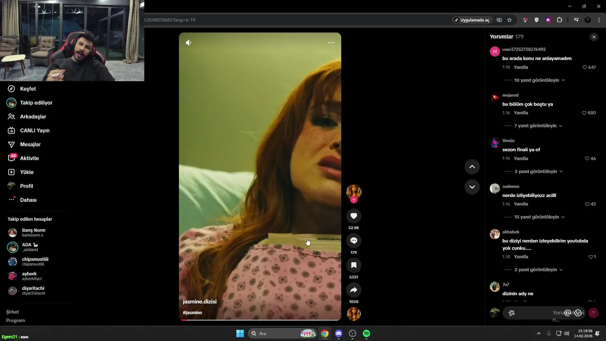Expand '2 yanıt görüntüleyin' replies
The height and width of the screenshot is (341, 606).
click(x=538, y=270)
